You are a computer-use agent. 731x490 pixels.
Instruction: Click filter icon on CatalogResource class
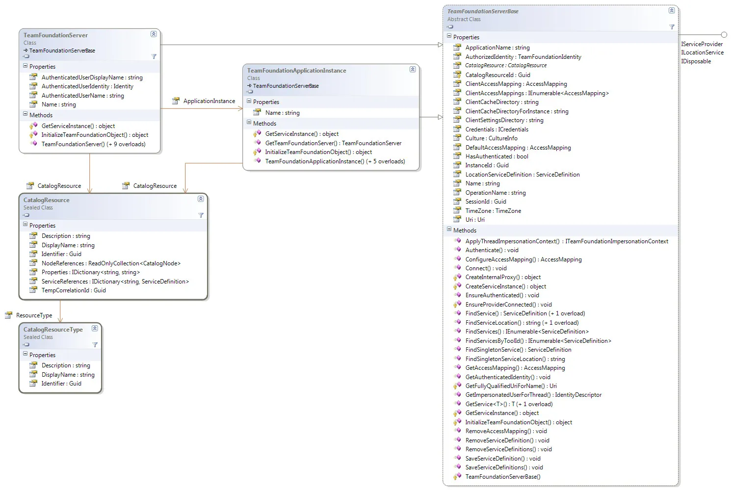pyautogui.click(x=201, y=215)
